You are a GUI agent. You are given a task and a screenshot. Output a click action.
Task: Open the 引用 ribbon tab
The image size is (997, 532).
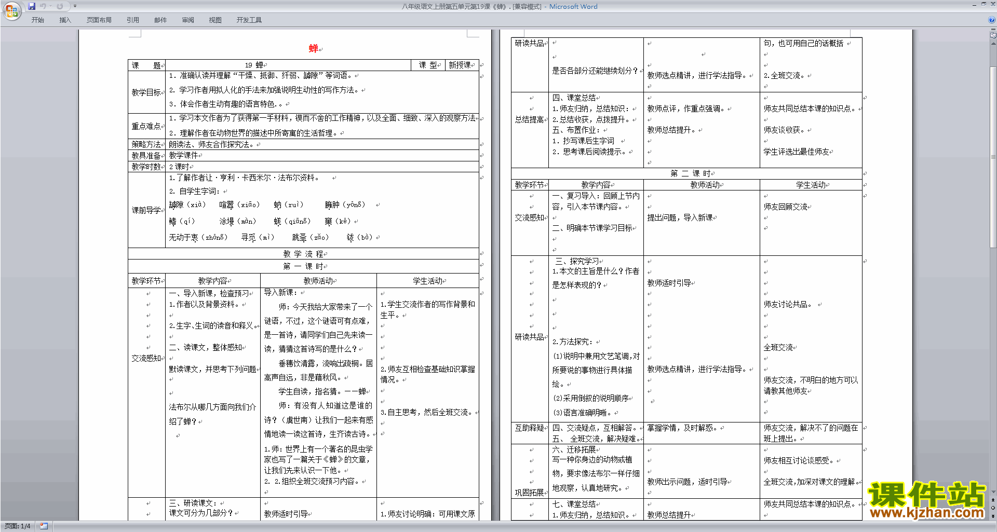pos(133,20)
